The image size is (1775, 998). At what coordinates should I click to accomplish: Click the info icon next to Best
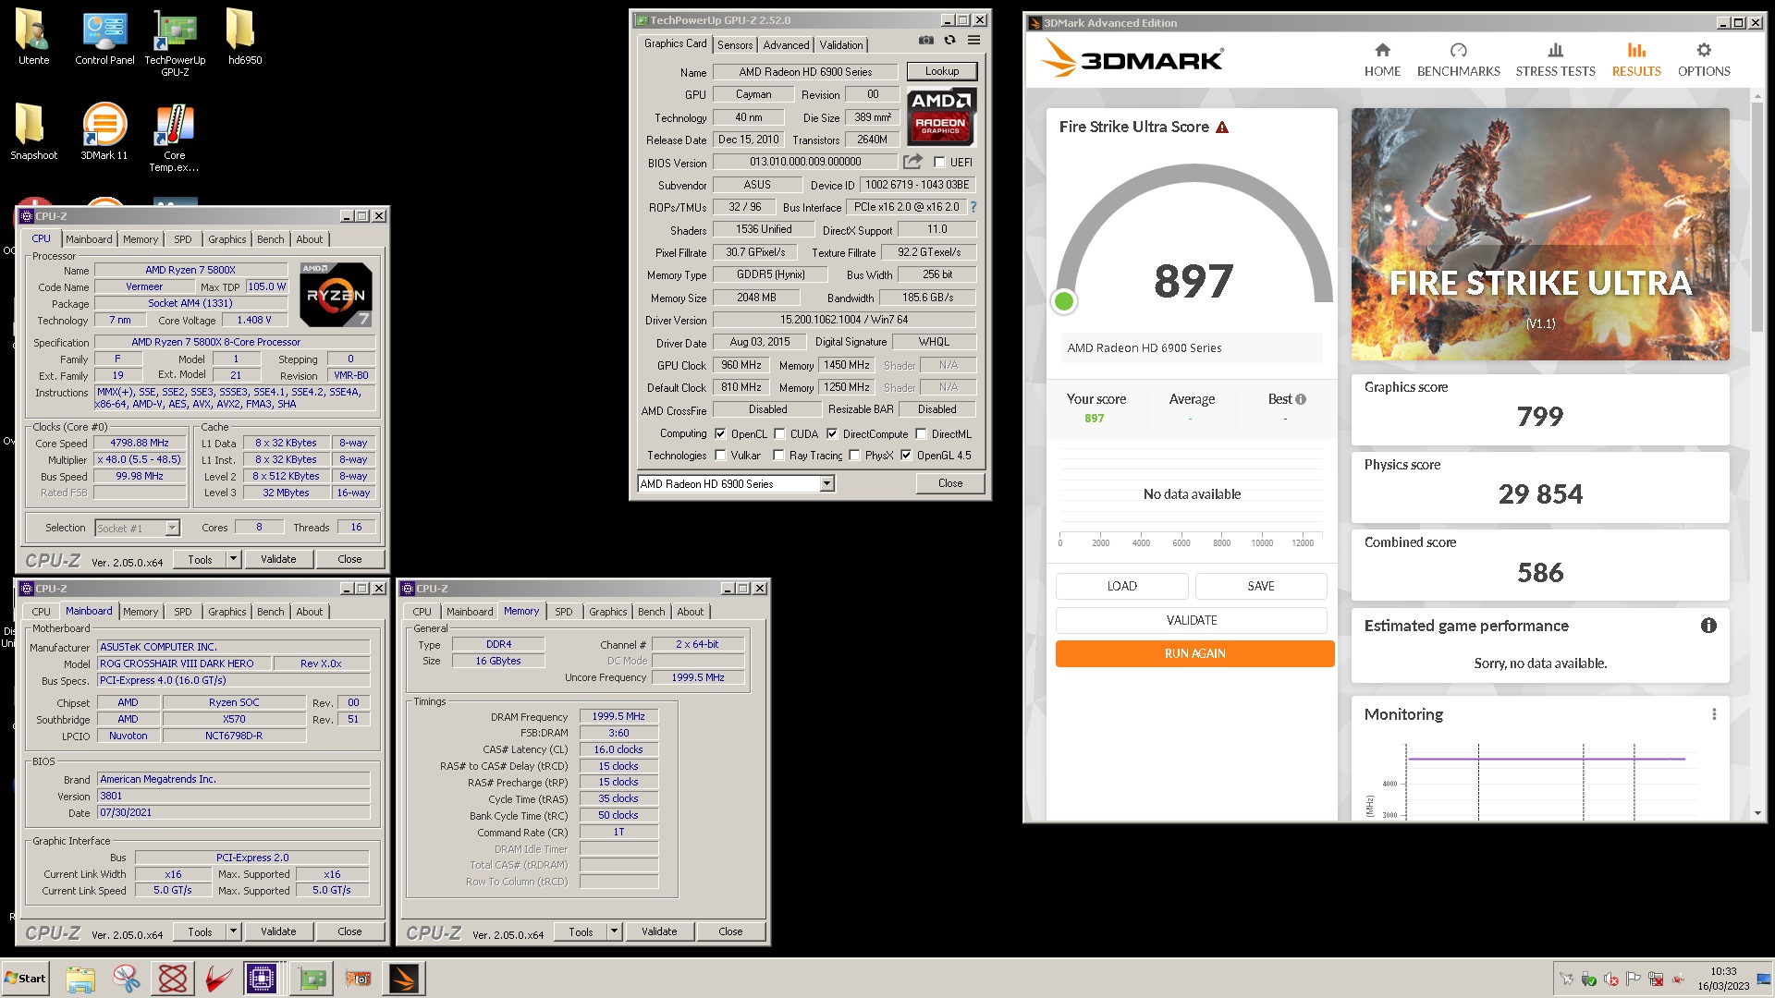pos(1301,399)
